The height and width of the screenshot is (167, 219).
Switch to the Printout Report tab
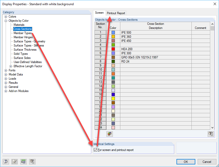point(116,13)
